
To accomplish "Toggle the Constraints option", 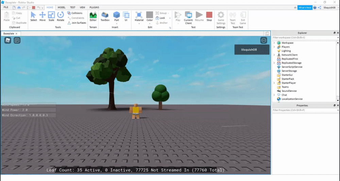I will (76, 18).
